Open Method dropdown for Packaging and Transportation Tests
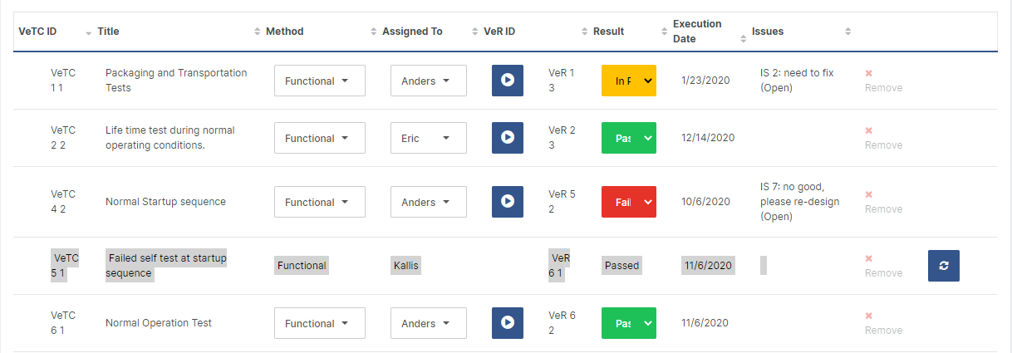Viewport: 1012px width, 353px height. (x=319, y=81)
